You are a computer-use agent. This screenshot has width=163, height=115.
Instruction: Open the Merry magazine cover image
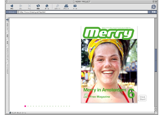[x=109, y=64]
